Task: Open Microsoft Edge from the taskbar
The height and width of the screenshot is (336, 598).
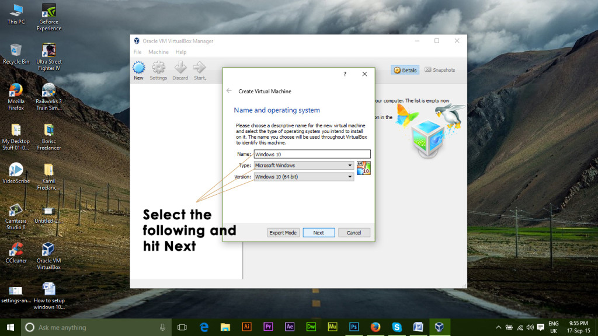Action: tap(204, 327)
